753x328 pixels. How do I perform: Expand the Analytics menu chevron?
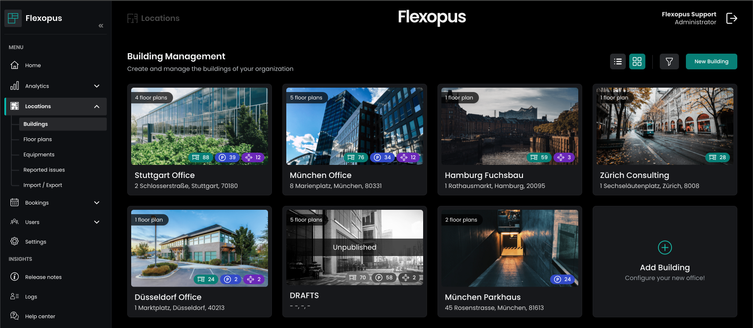tap(97, 86)
